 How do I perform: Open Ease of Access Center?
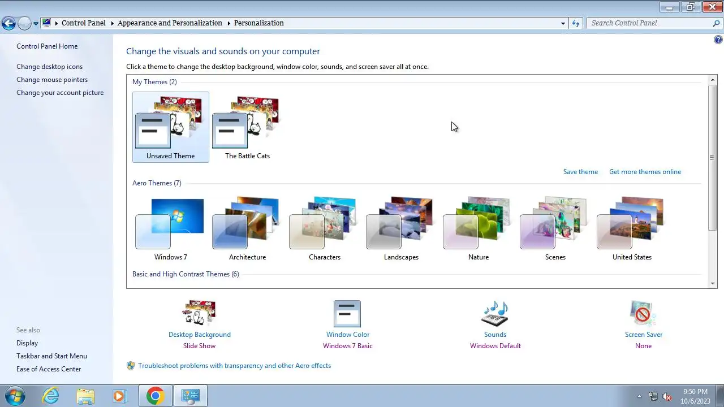49,369
